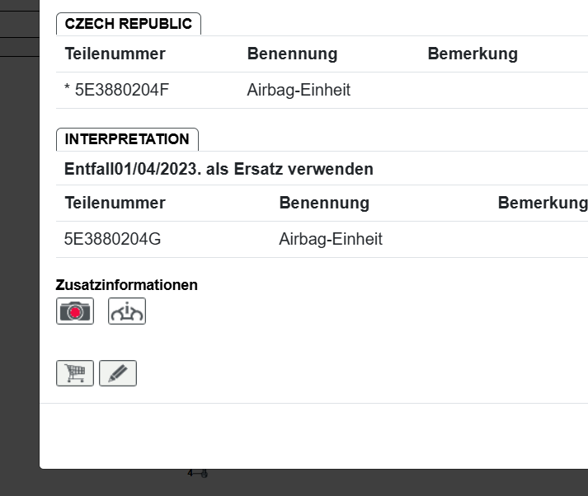This screenshot has height=496, width=588.
Task: Click the vehicle information icon
Action: pyautogui.click(x=127, y=311)
